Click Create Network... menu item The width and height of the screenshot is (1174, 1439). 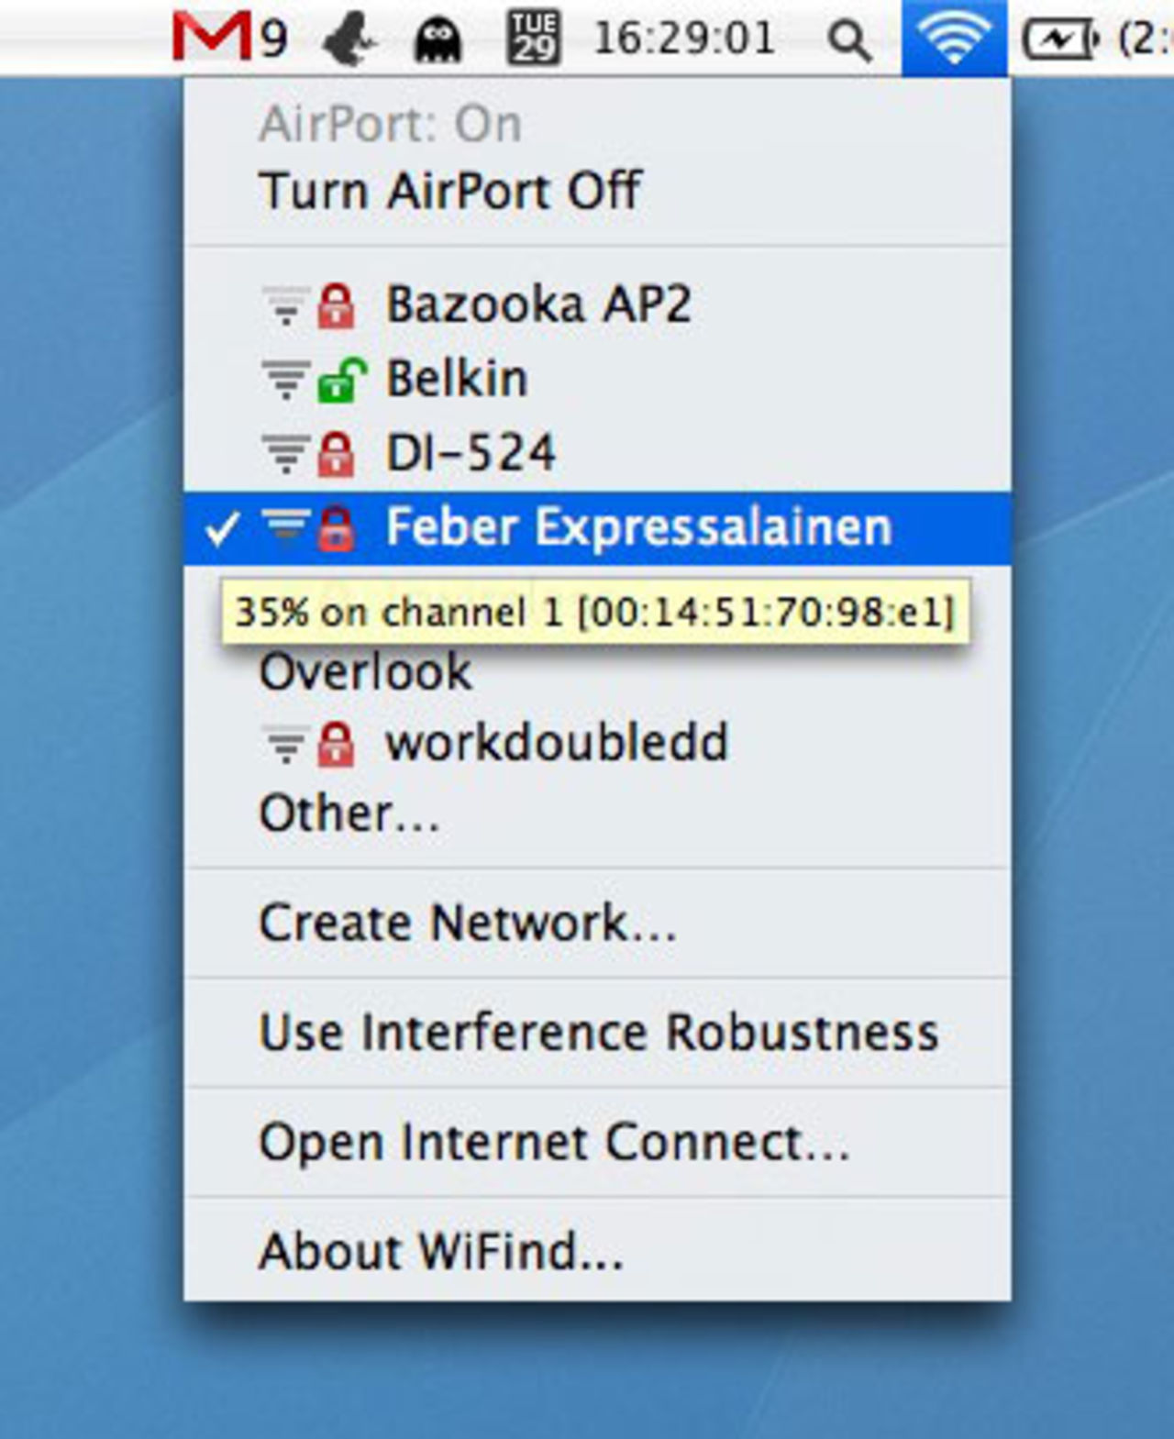coord(468,923)
